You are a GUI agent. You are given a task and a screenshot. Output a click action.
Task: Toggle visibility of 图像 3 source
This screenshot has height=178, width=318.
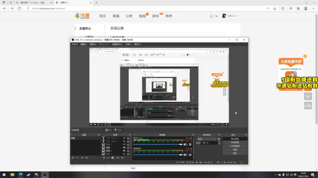124,154
